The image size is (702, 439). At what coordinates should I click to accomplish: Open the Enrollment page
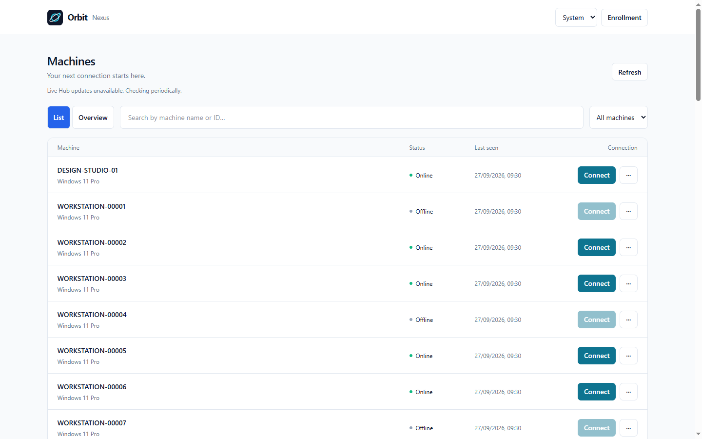point(624,18)
